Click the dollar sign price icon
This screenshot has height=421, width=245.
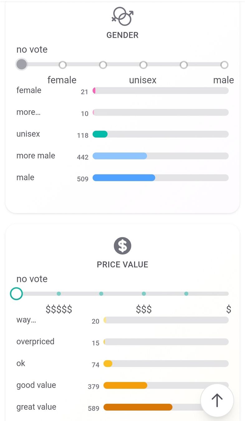coord(122,246)
